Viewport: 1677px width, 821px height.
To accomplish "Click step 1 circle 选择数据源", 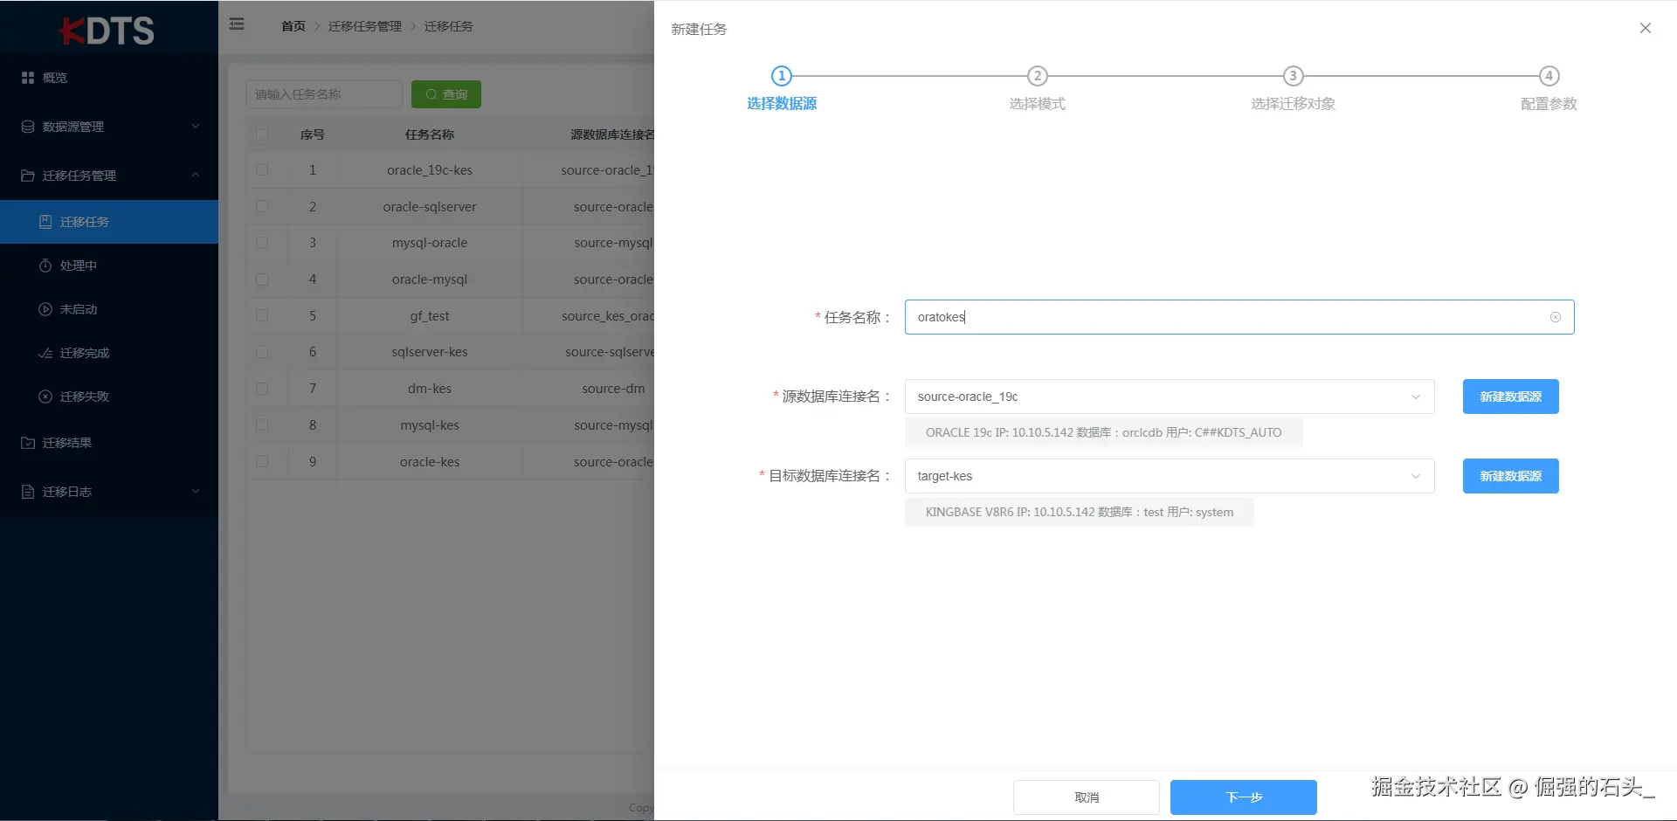I will click(782, 76).
